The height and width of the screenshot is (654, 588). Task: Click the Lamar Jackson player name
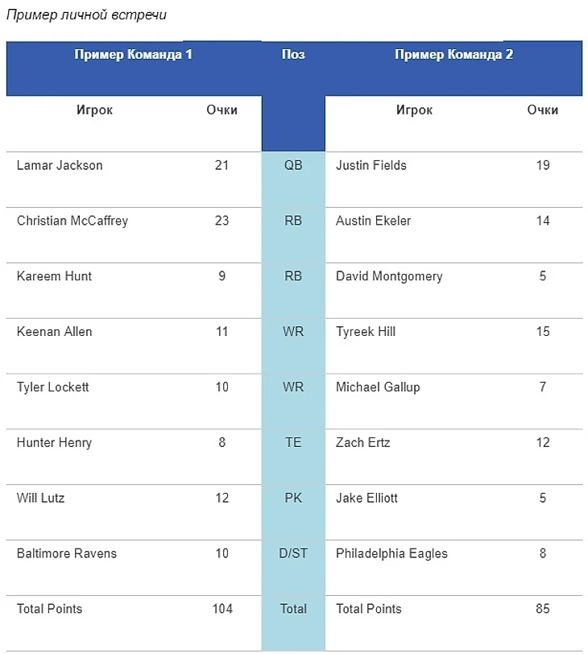[60, 165]
